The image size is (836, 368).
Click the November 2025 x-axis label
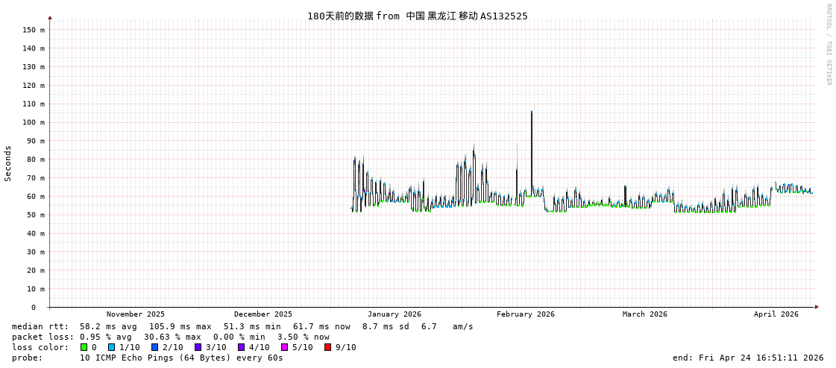tap(136, 314)
